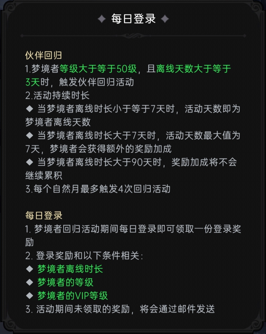Click the diamond bullet beside green 梦境者离线时长
This screenshot has height=334, width=266.
click(29, 269)
